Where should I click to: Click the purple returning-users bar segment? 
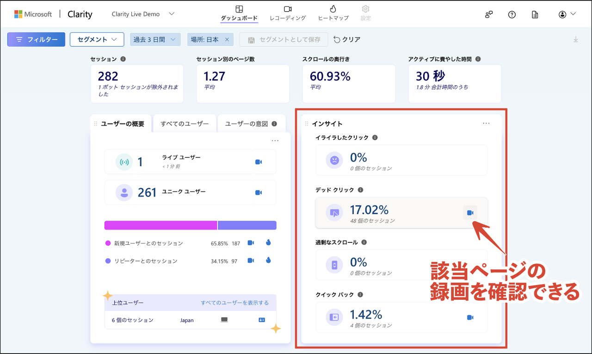coord(247,225)
